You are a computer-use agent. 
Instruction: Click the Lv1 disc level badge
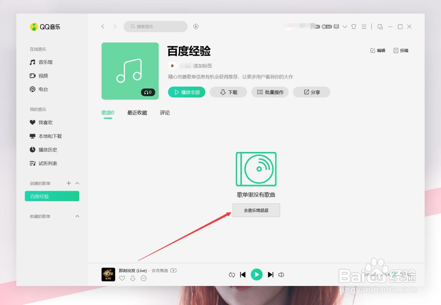(x=327, y=26)
